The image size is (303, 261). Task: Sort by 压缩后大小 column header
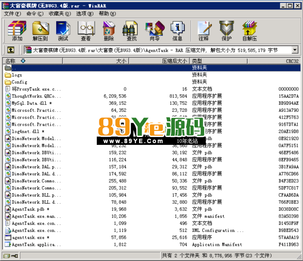(159, 61)
